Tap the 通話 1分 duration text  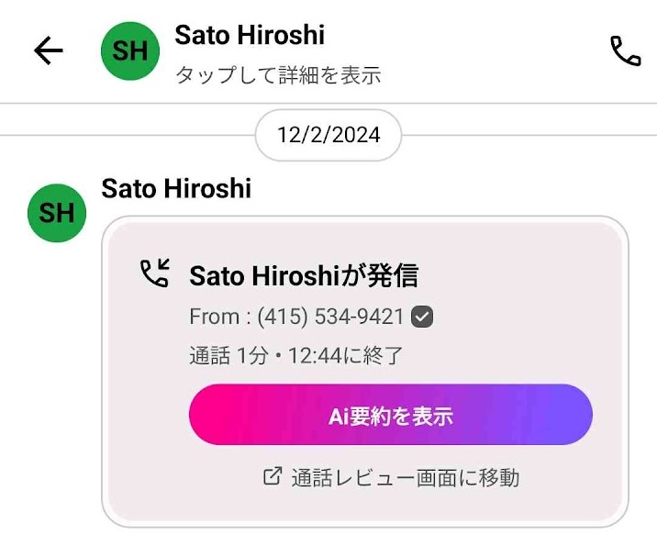(x=228, y=356)
